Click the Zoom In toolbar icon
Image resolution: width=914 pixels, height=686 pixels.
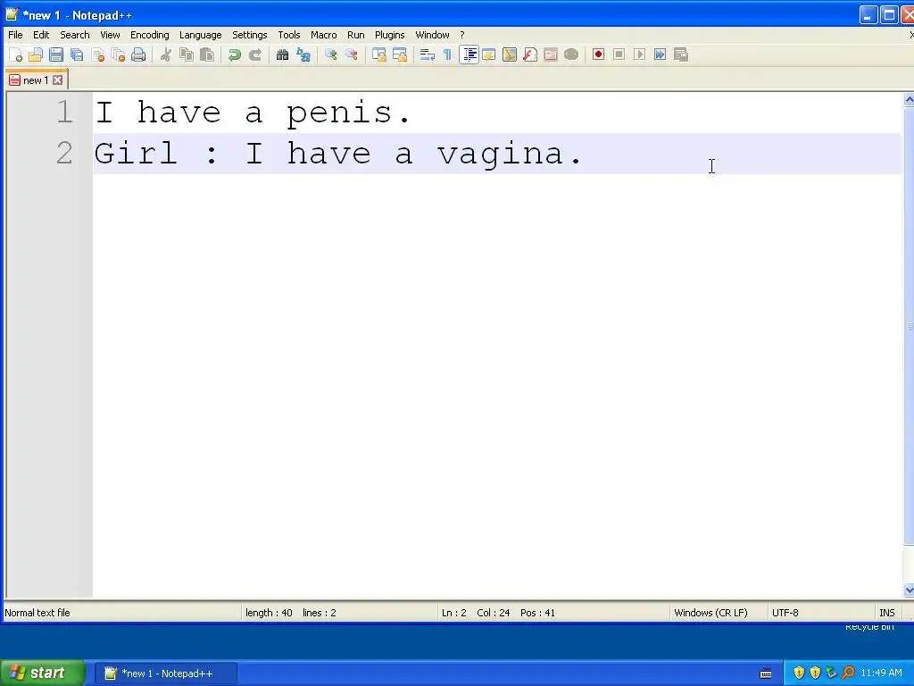(x=331, y=54)
